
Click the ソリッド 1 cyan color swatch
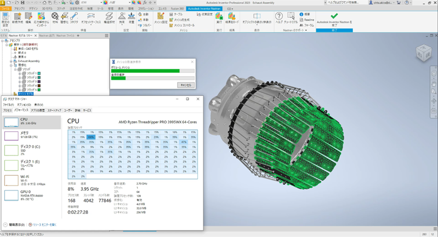[39, 73]
